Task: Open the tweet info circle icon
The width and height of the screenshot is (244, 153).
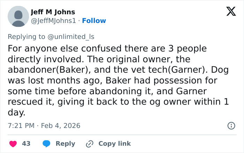Action: coord(231,126)
